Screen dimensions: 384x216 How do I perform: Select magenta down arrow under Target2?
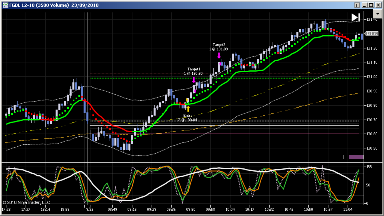219,55
